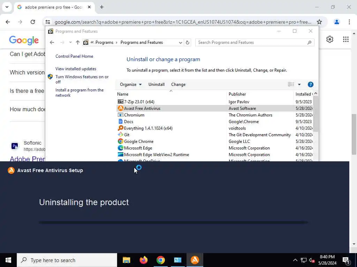Open Chrome's three-dot menu
This screenshot has height=267, width=357.
(x=349, y=22)
